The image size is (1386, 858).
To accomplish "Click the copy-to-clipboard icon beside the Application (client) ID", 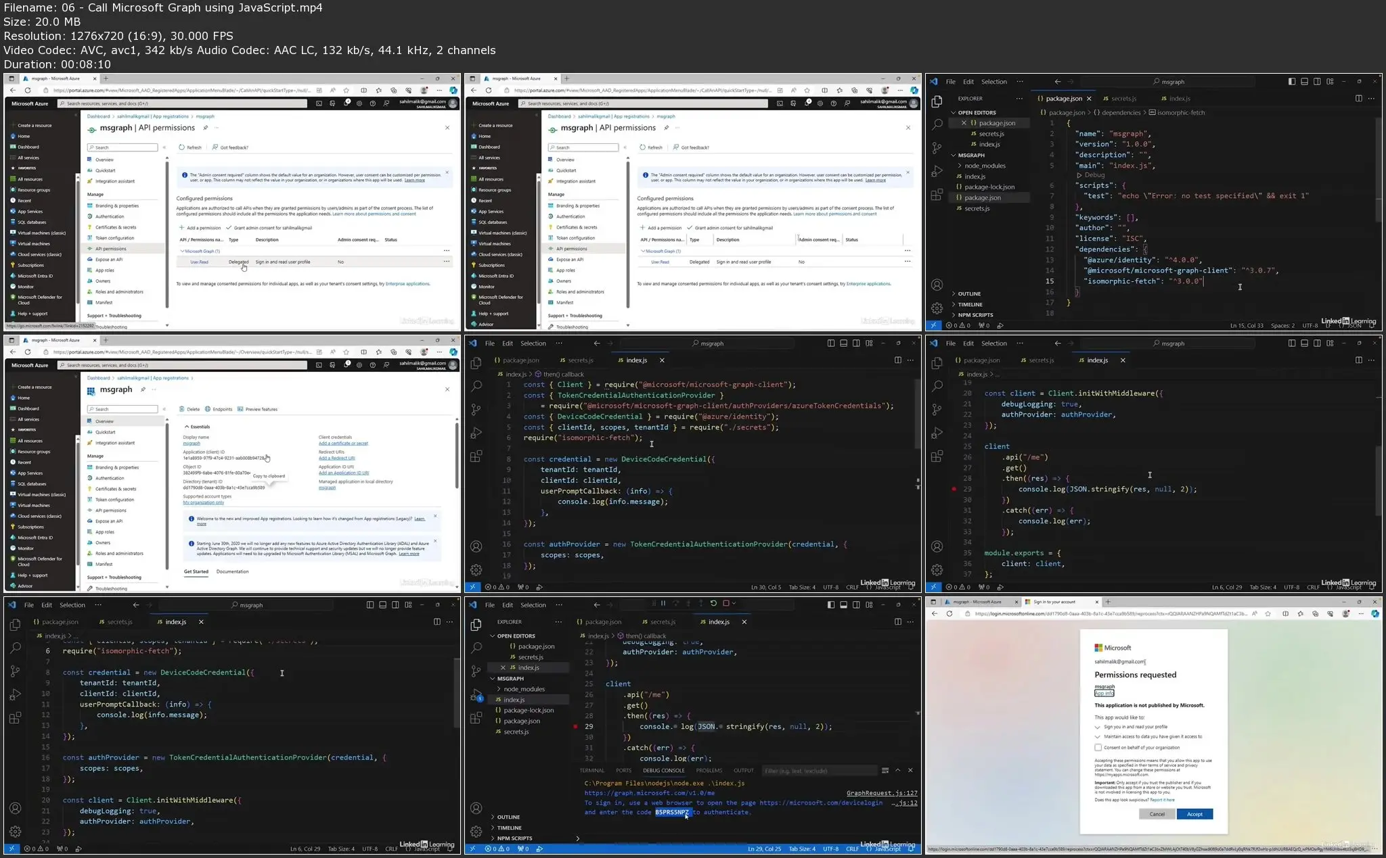I will (267, 458).
